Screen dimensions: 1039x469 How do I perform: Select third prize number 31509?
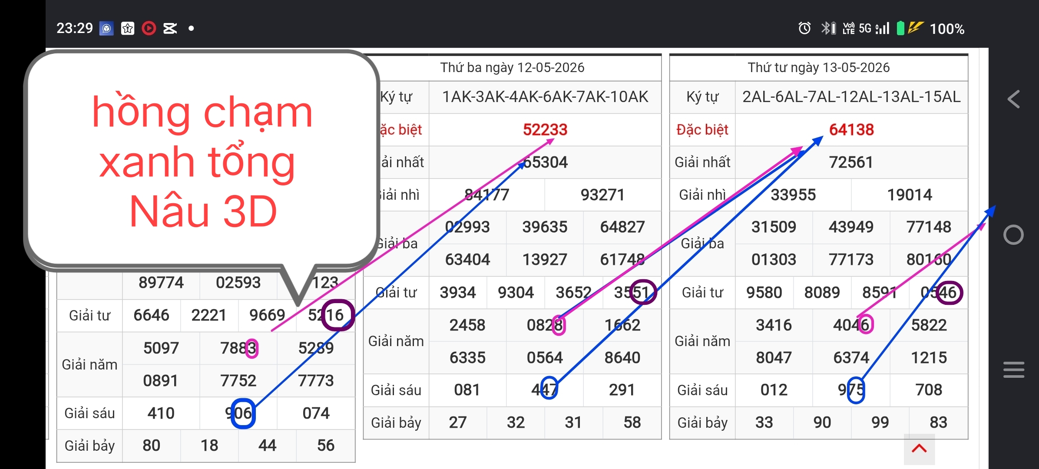click(x=774, y=227)
